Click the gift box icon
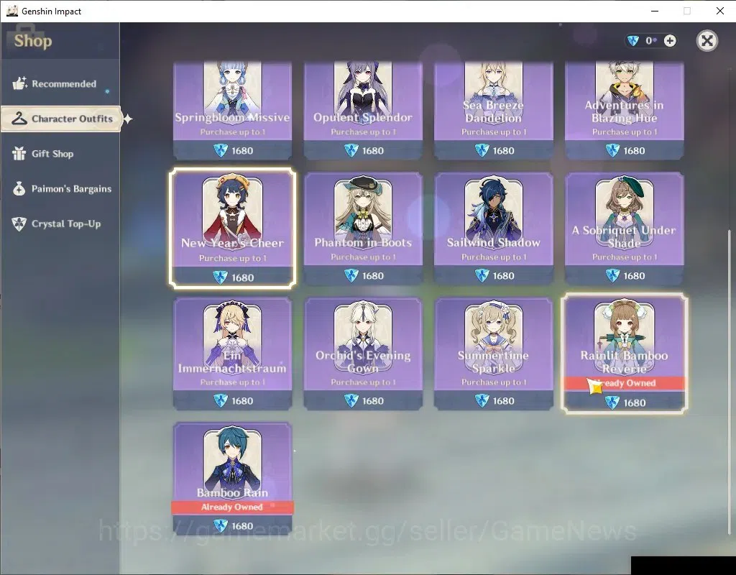This screenshot has height=575, width=736. 19,154
